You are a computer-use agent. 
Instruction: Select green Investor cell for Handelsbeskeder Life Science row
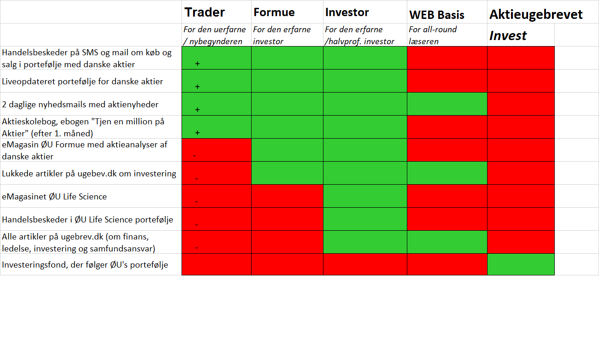[x=365, y=219]
